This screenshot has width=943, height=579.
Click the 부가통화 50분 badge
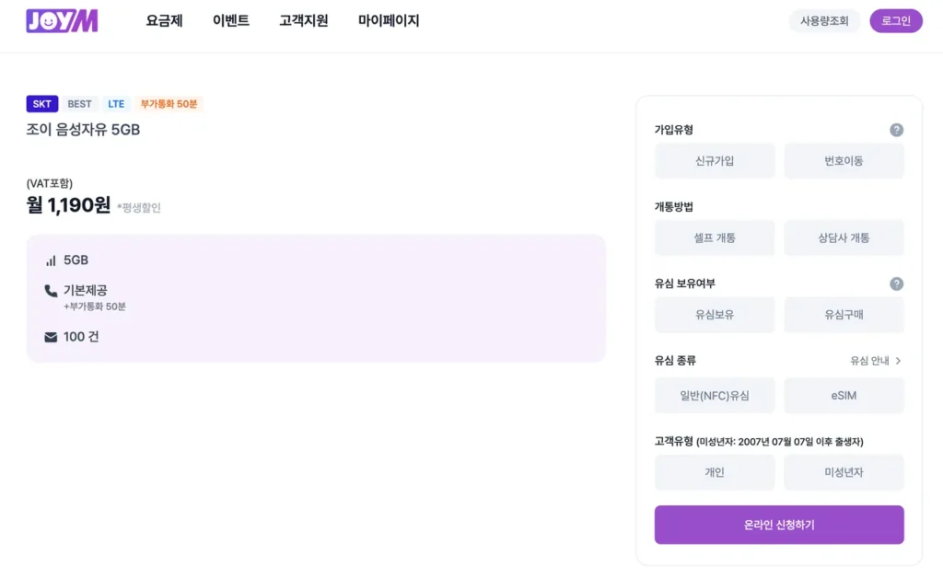click(169, 104)
